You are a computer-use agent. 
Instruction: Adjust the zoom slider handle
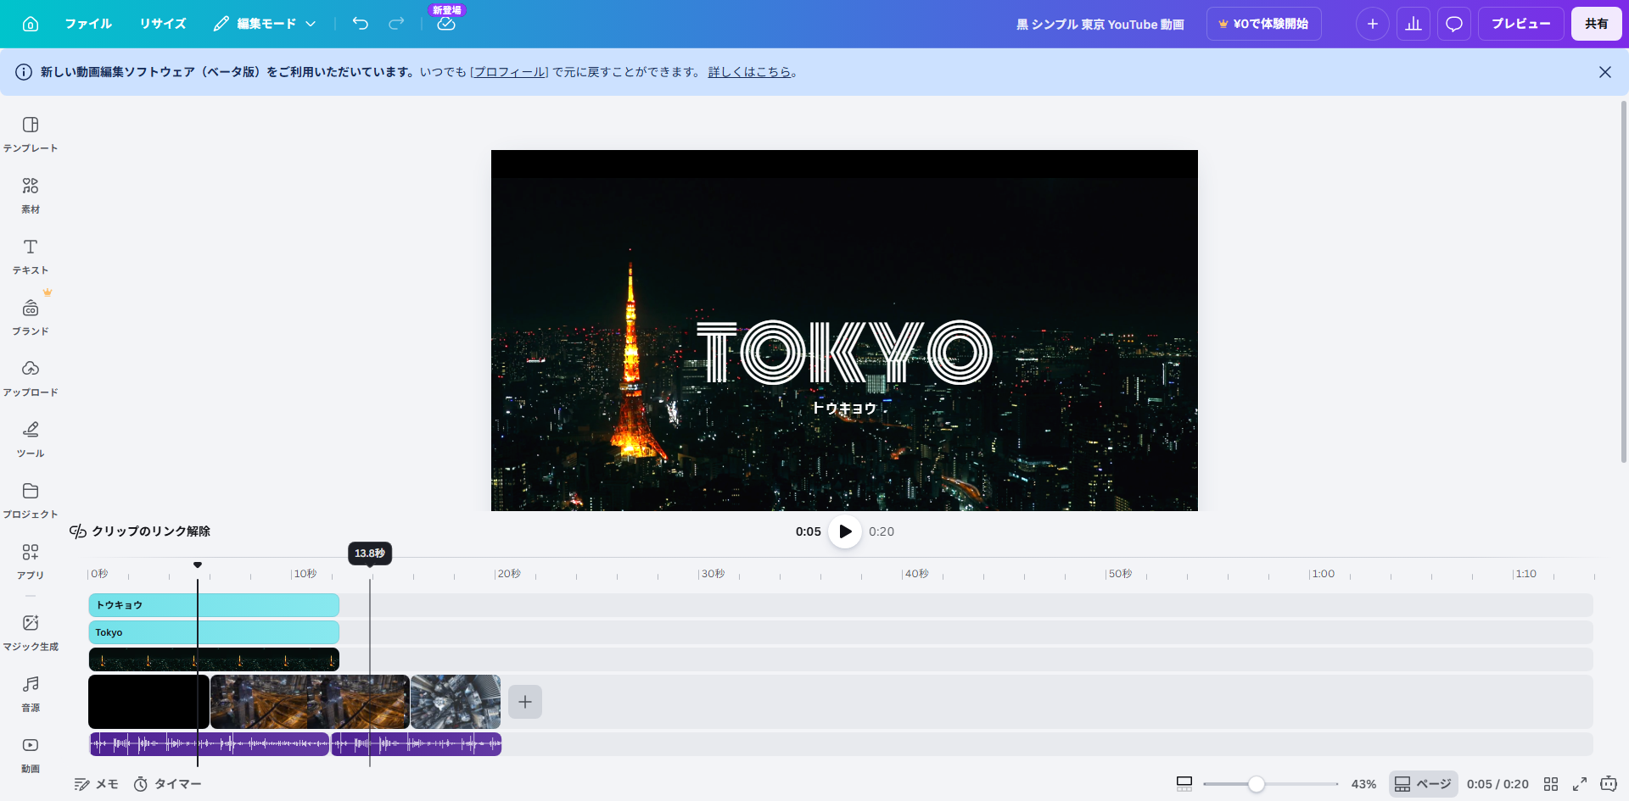[x=1257, y=784]
